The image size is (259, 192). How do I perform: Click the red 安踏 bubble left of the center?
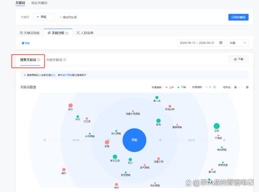click(107, 142)
